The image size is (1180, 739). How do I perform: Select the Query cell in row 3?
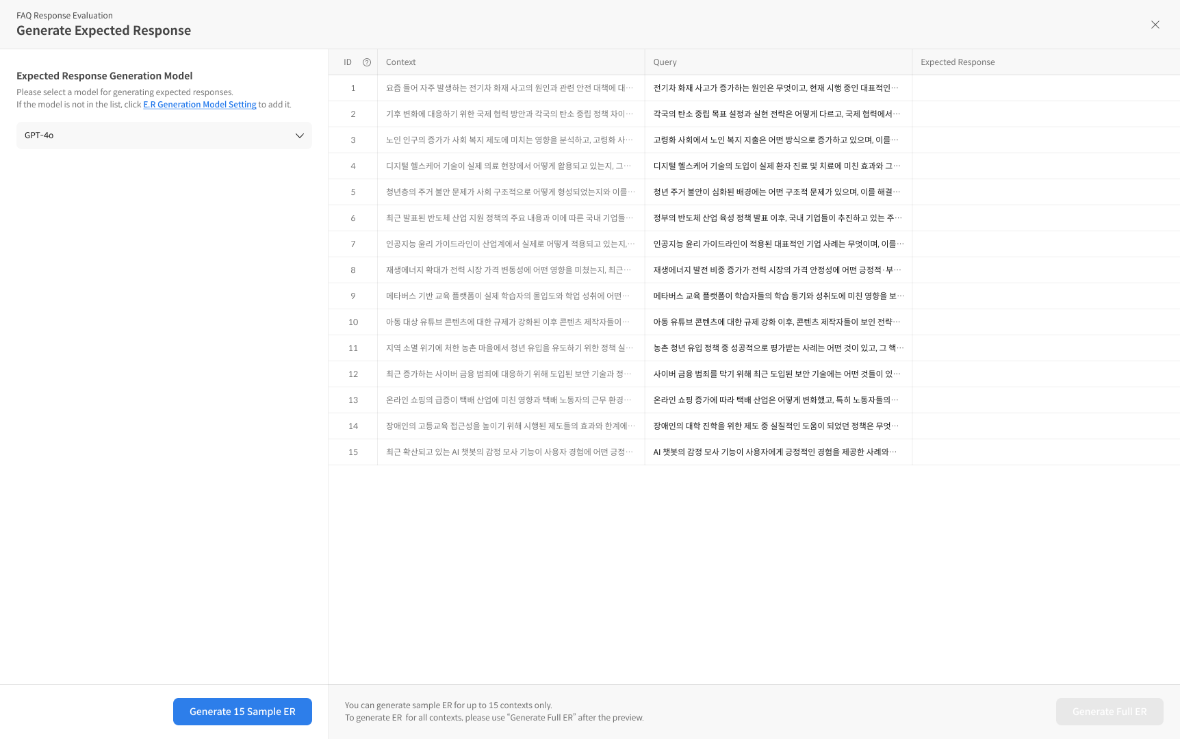click(x=778, y=140)
